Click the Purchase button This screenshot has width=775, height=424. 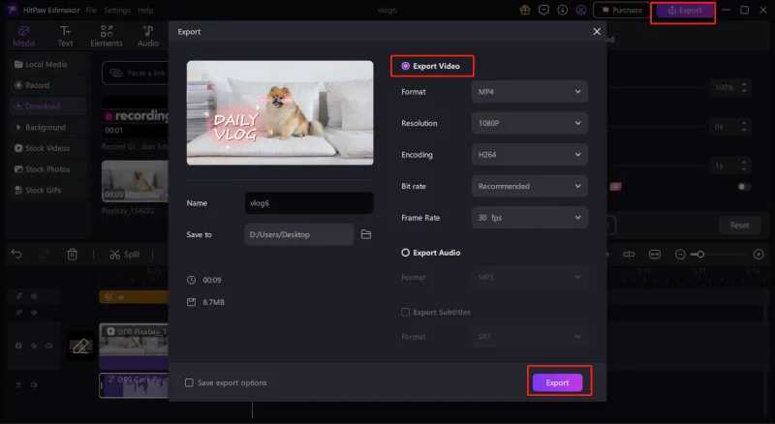[x=622, y=10]
